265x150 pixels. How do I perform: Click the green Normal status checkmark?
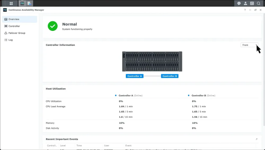tap(53, 26)
